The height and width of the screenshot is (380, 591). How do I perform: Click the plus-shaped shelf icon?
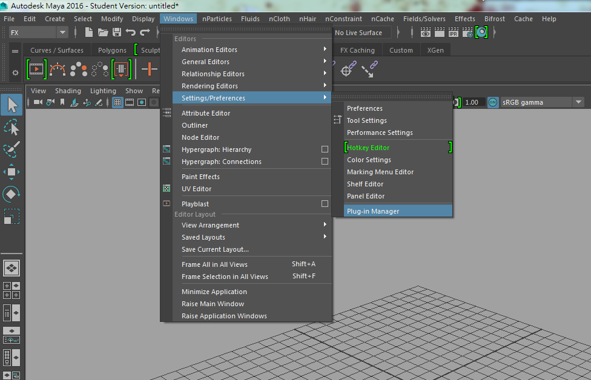tap(149, 69)
